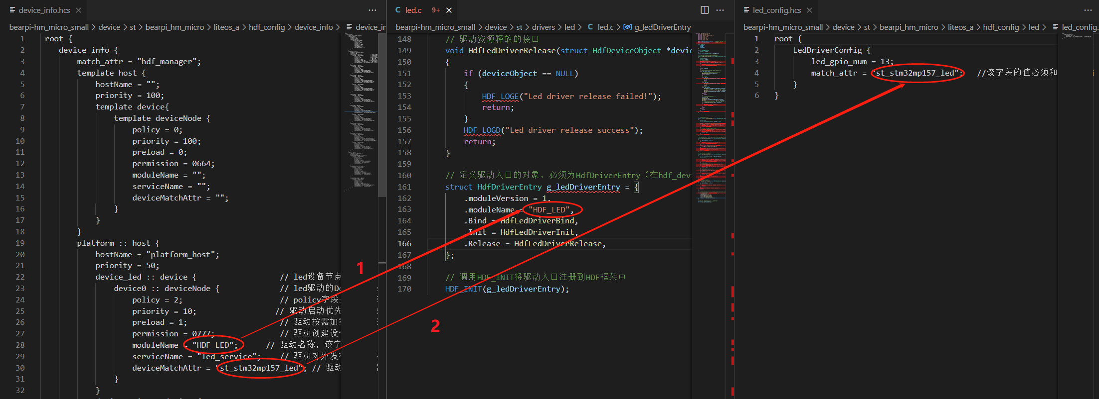Click the device_info.hcs vertical scrollbar thumb

tap(382, 114)
